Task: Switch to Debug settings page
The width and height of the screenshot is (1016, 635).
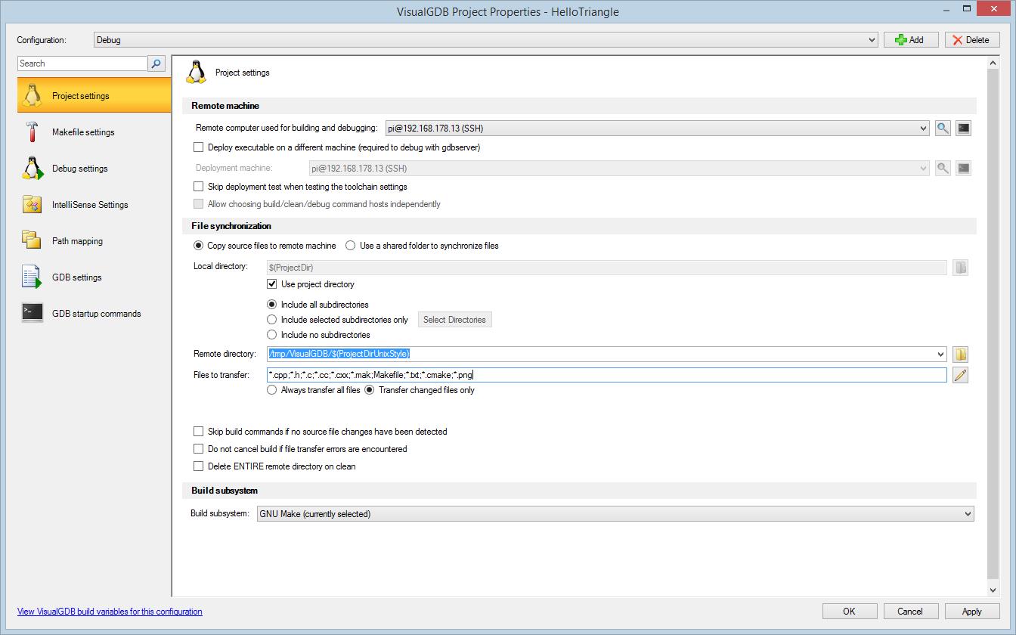Action: pos(94,169)
